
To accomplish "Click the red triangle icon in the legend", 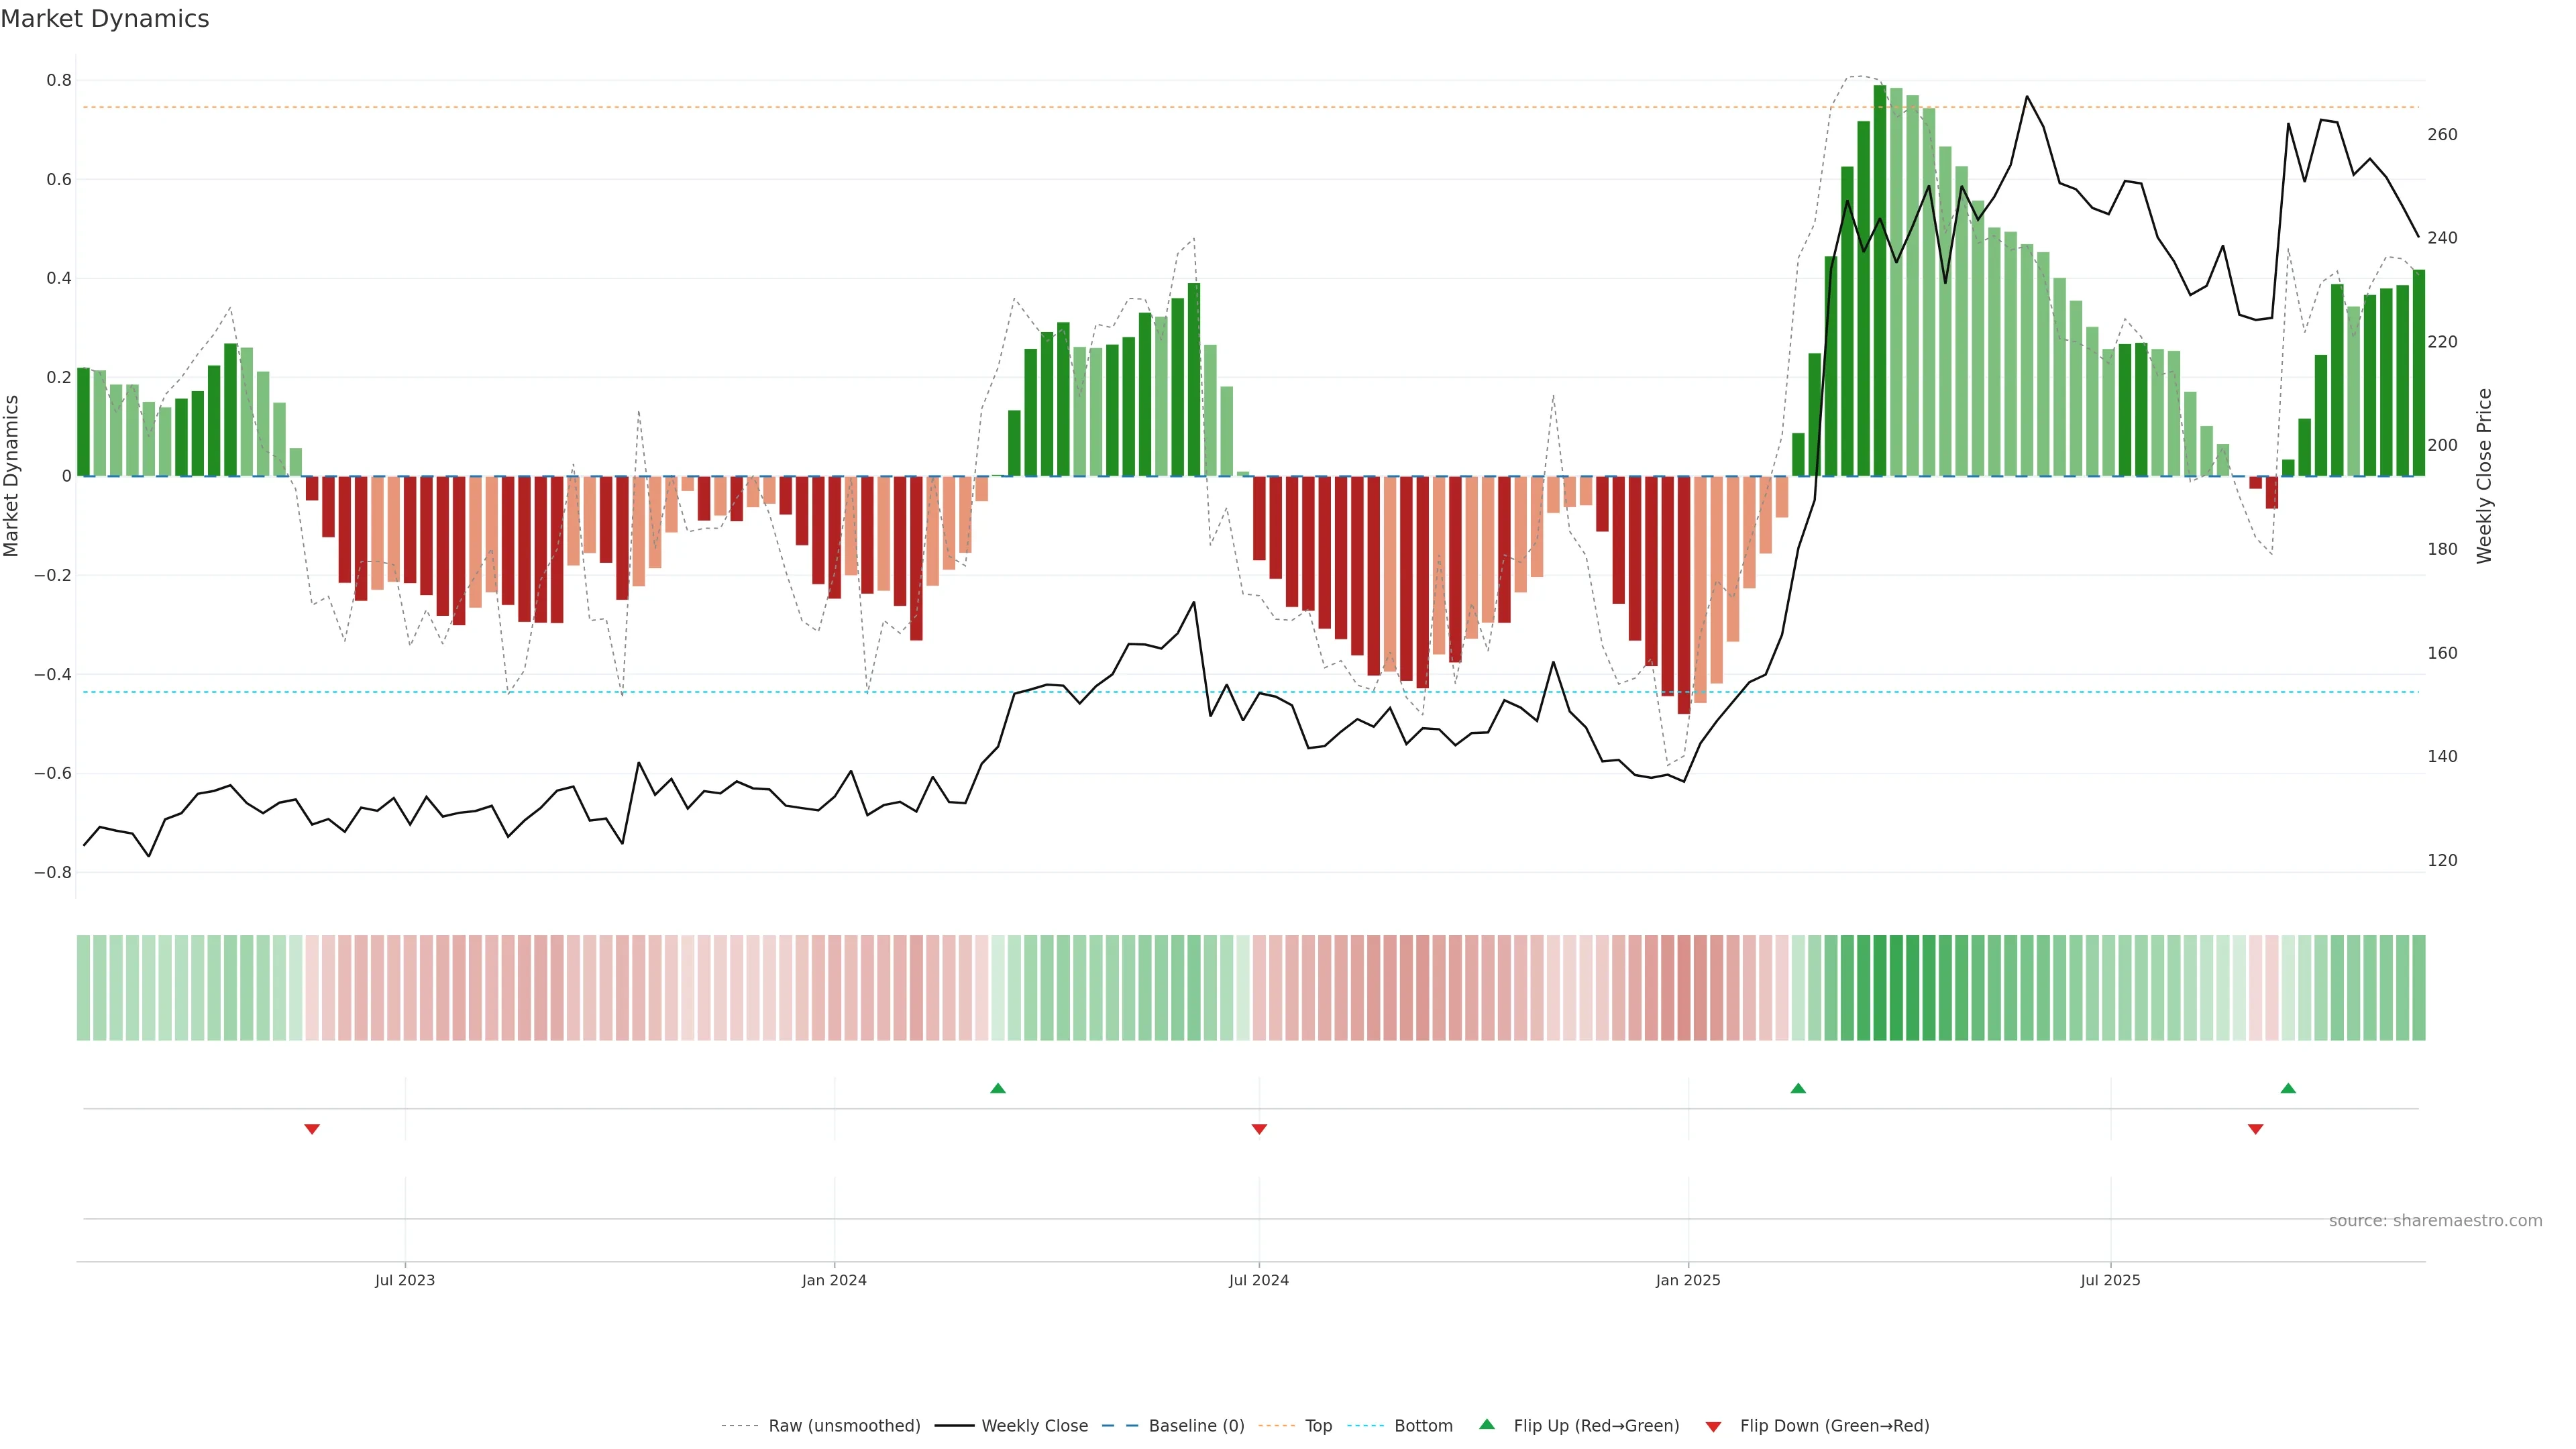I will click(1713, 1426).
